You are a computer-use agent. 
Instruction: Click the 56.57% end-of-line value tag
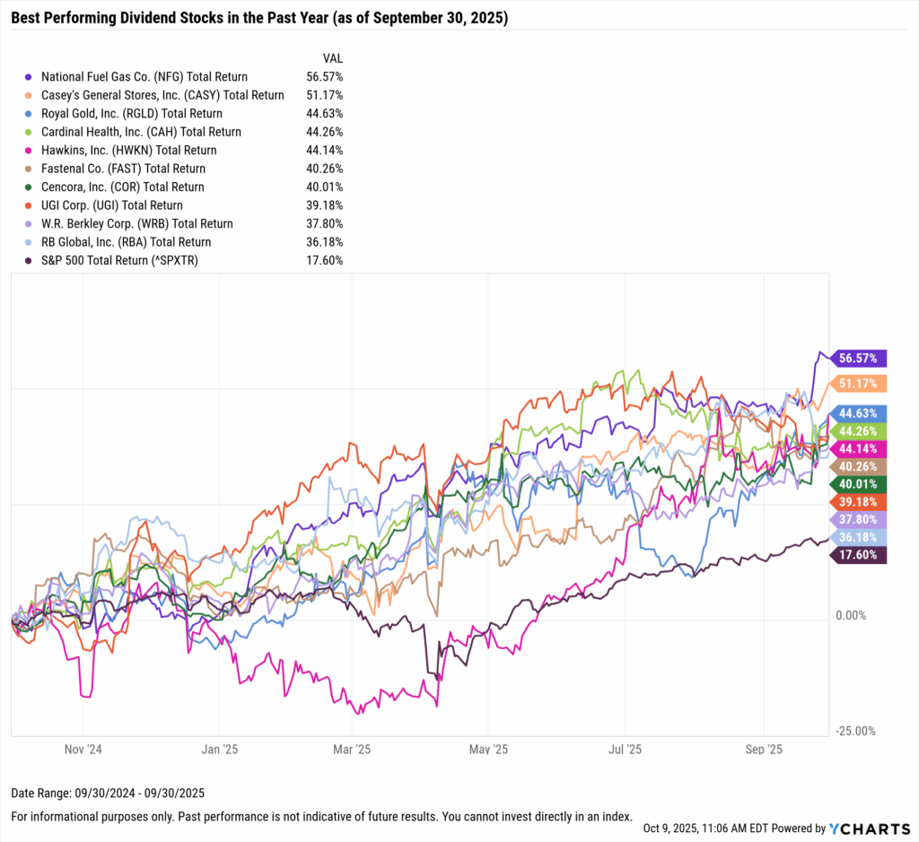(x=860, y=358)
